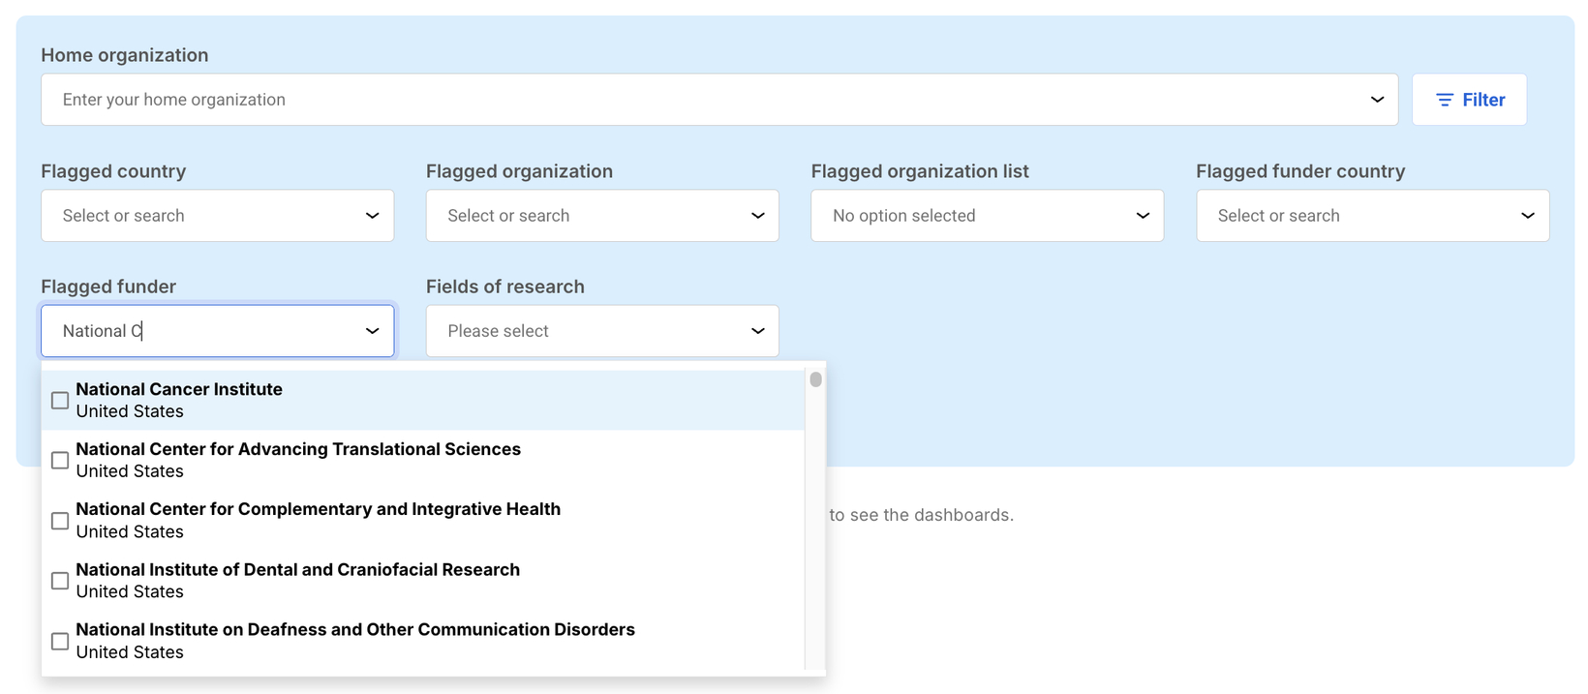This screenshot has width=1588, height=694.
Task: Click the funder list scrollbar thumb
Action: pyautogui.click(x=816, y=379)
